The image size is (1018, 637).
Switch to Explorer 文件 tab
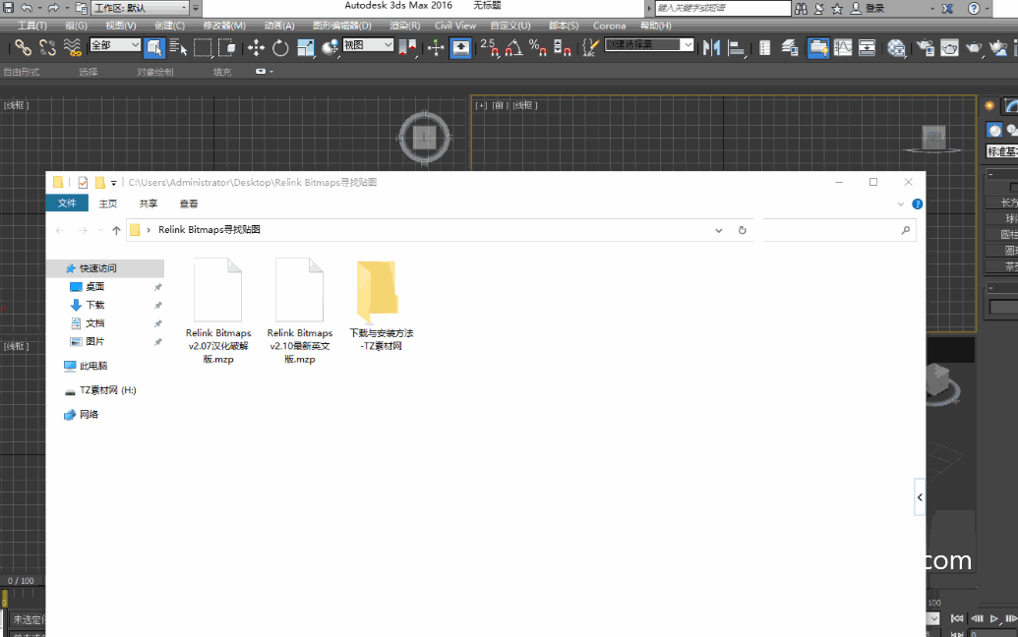[x=67, y=203]
